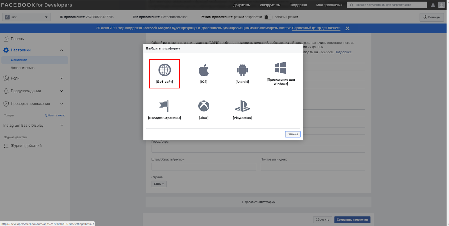Toggle app mode switch to рабочий режим
449x226 pixels.
point(268,17)
